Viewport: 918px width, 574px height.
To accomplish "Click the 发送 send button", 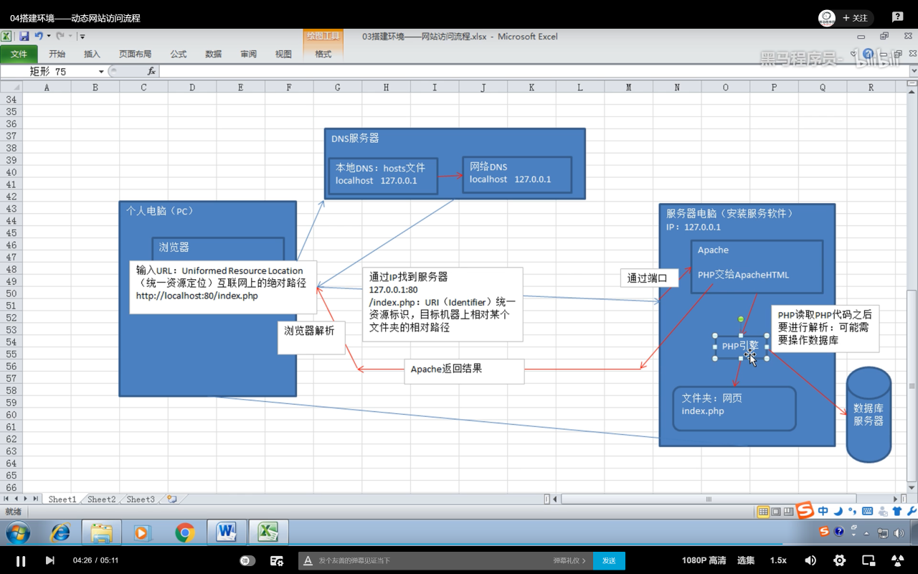I will [x=609, y=560].
